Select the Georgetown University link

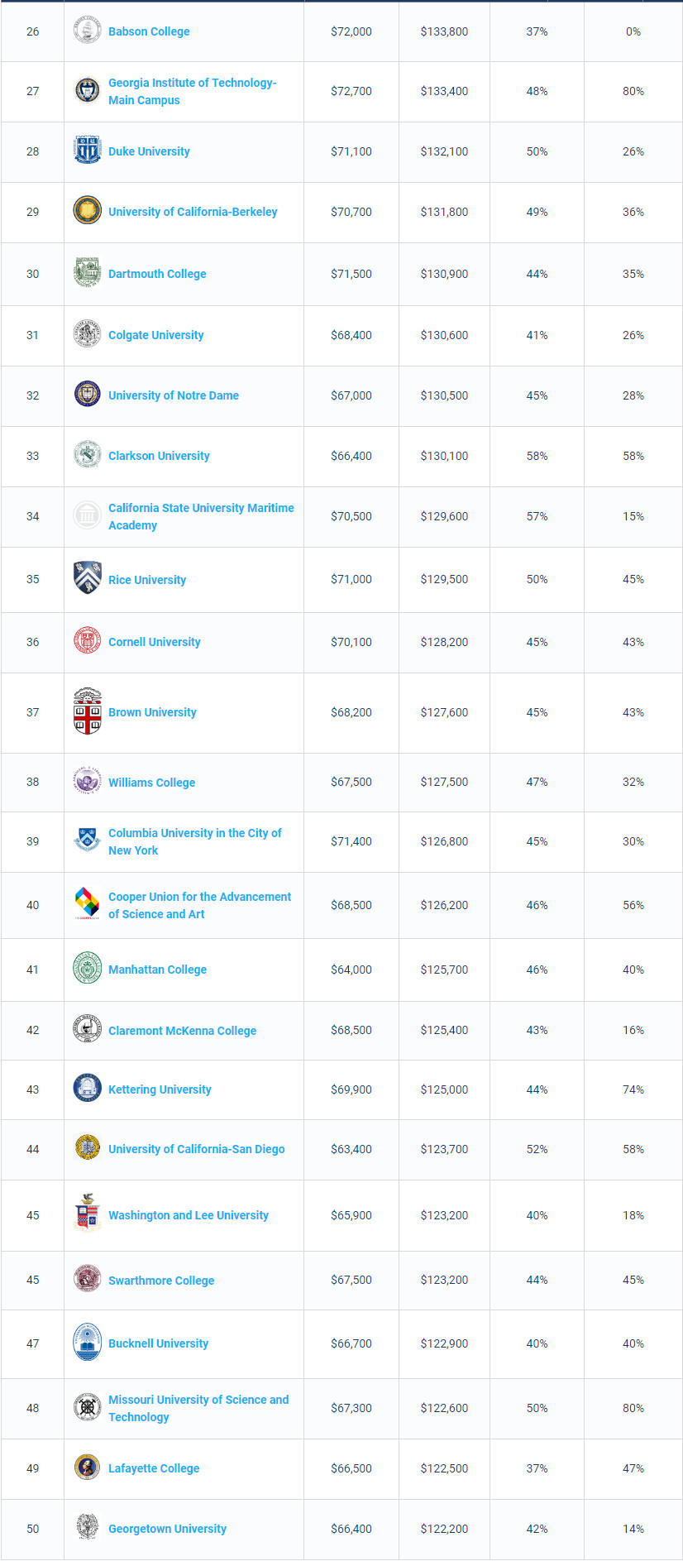pos(167,1529)
